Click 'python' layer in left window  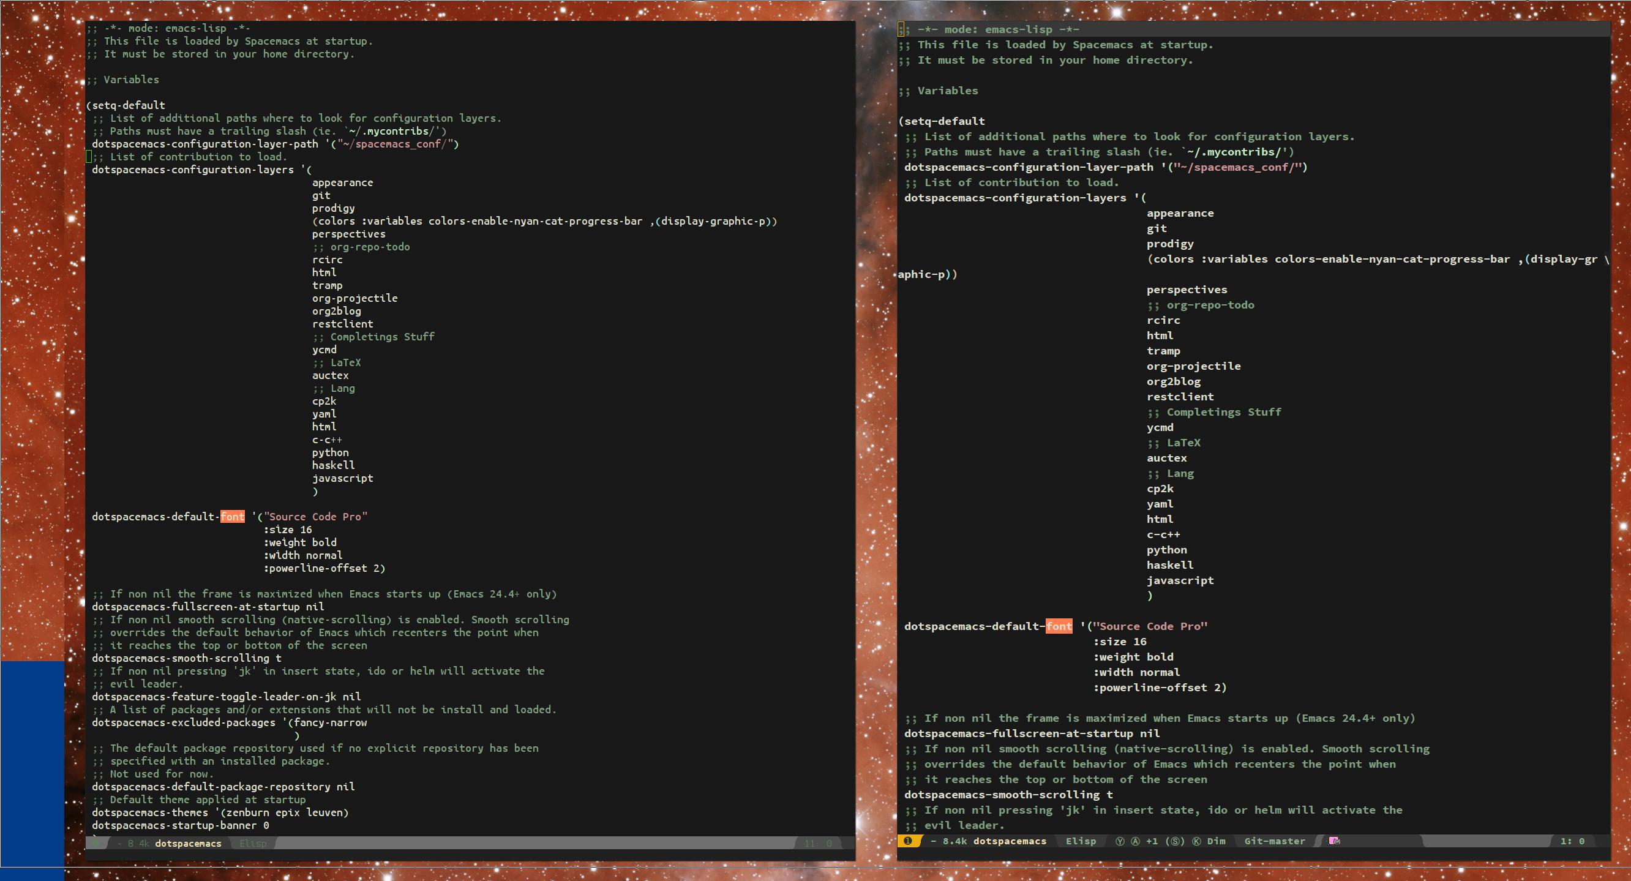coord(331,453)
